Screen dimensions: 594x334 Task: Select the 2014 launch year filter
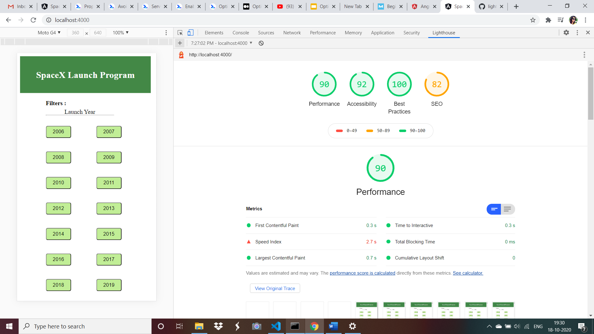(x=58, y=234)
